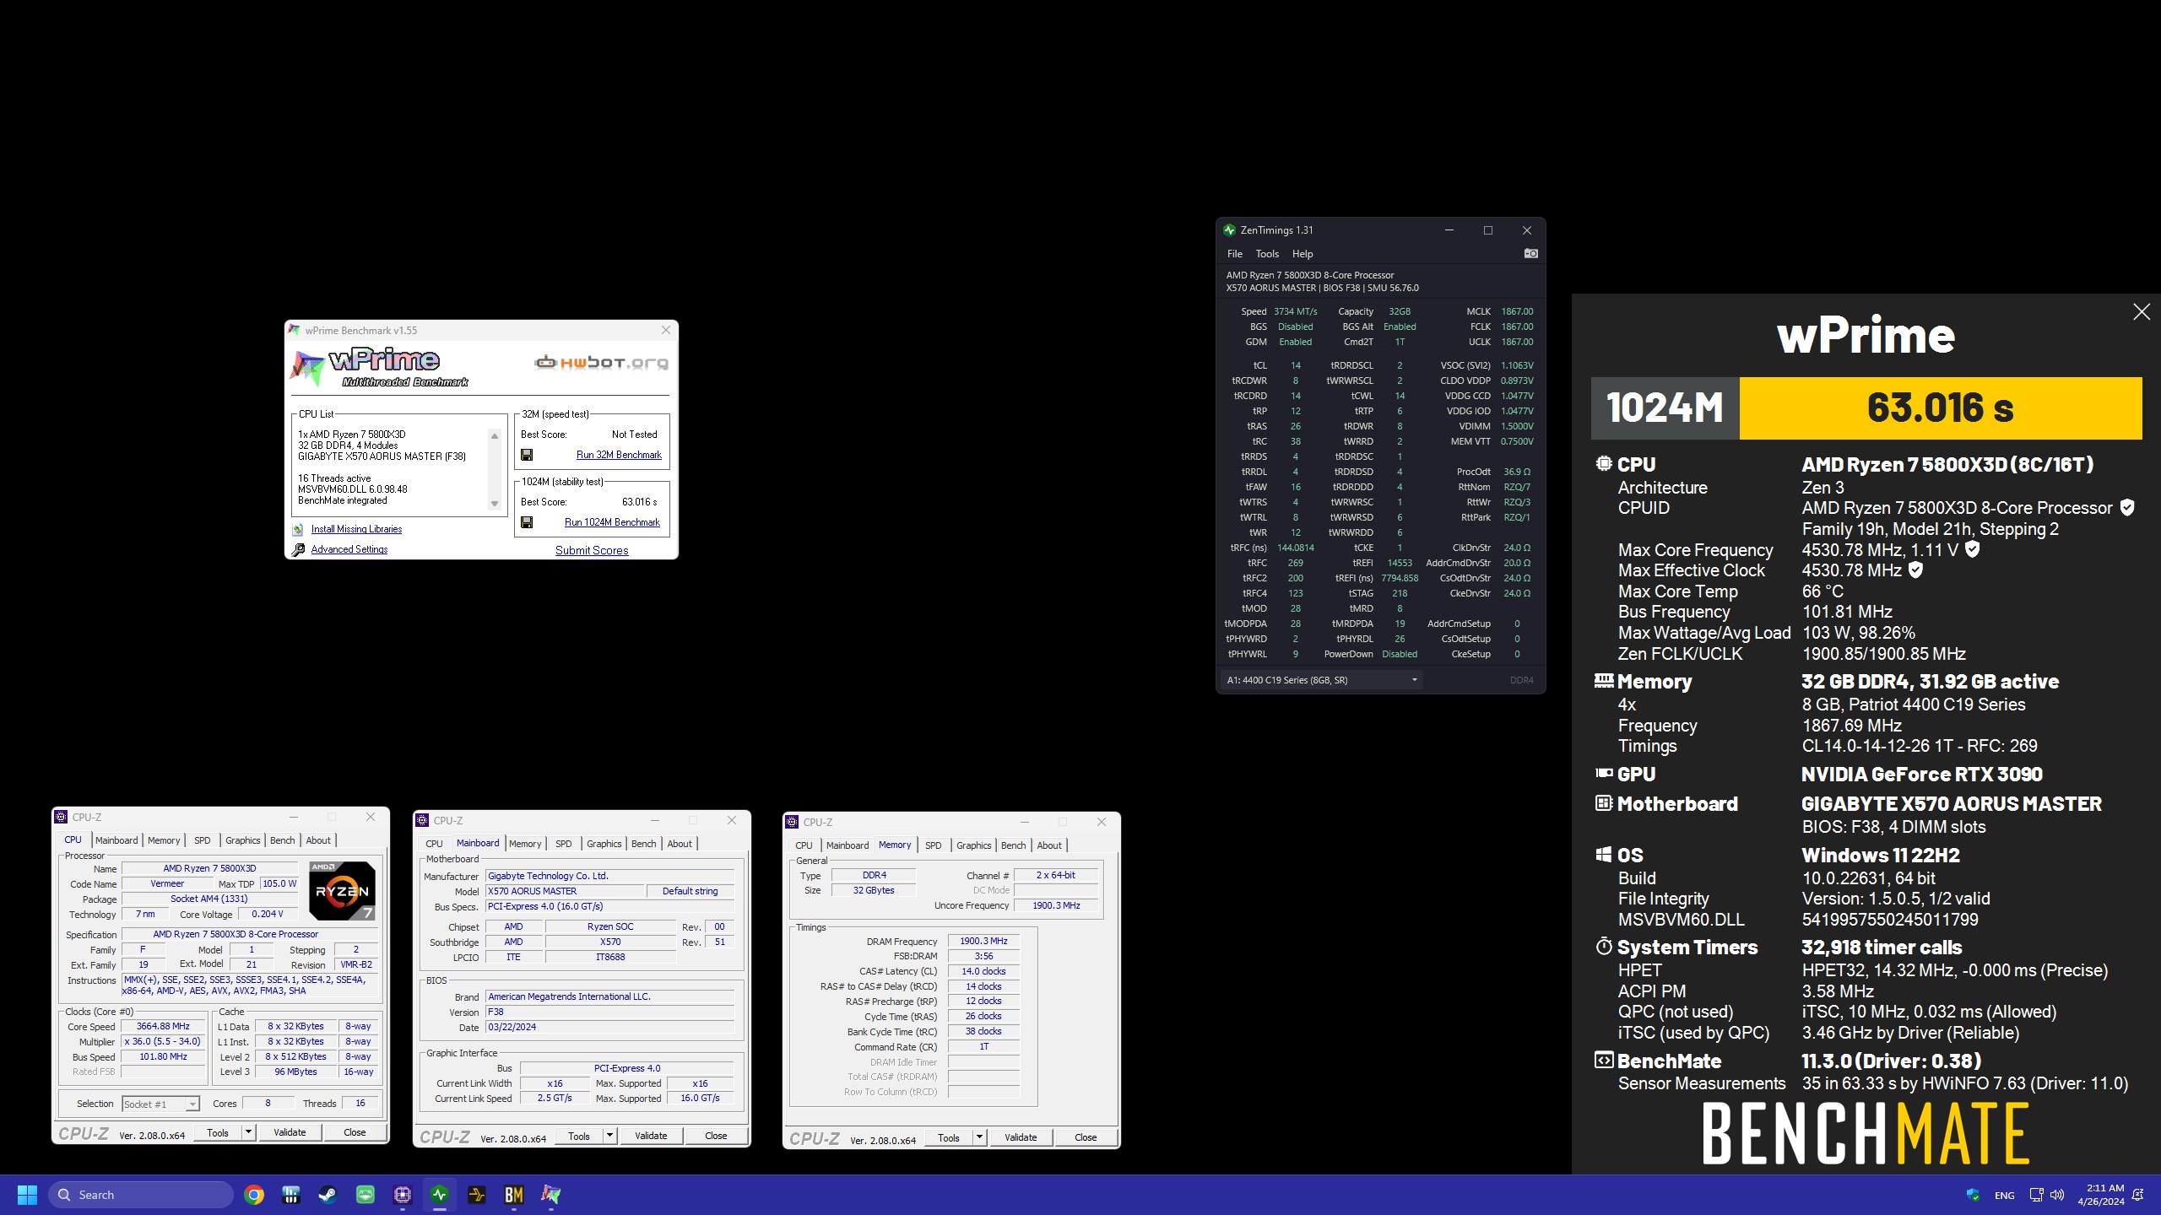Screen dimensions: 2161x1215
Task: Switch to SPD tab in the CPU-Z CPU window
Action: coord(202,840)
